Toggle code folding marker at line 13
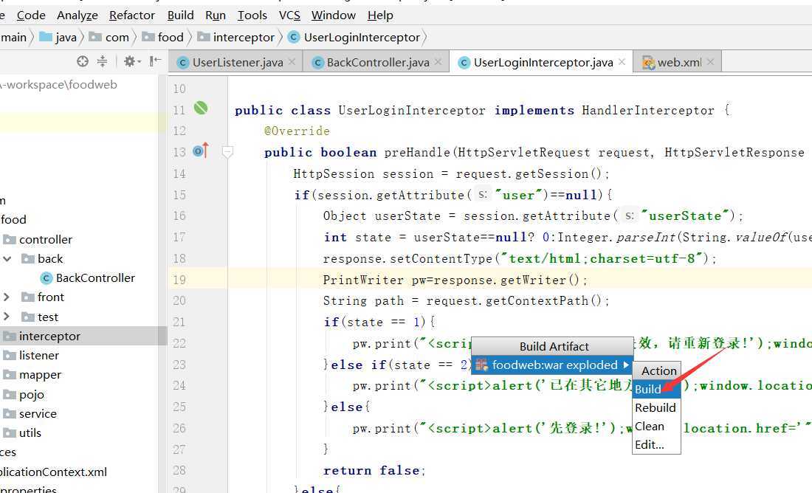 click(227, 152)
